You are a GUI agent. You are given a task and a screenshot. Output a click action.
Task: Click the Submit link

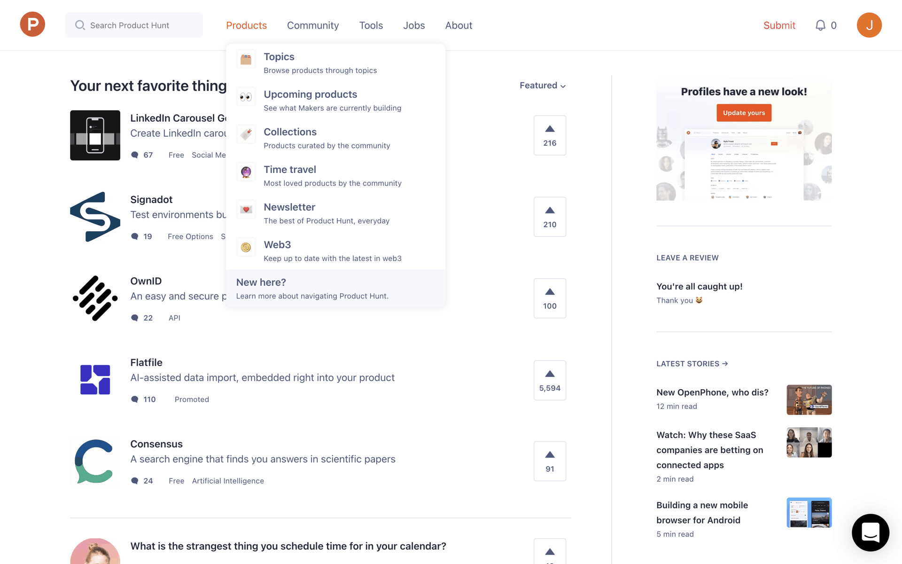click(x=779, y=25)
